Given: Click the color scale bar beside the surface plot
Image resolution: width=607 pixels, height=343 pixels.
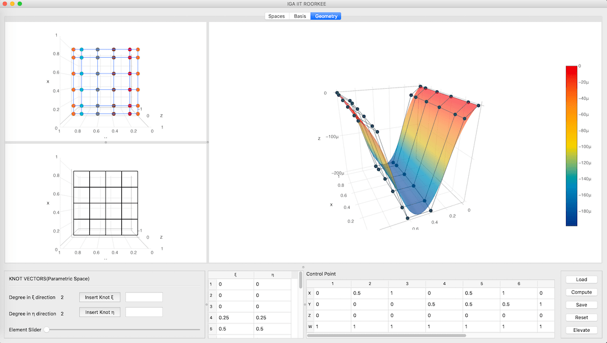Looking at the screenshot, I should coord(571,145).
